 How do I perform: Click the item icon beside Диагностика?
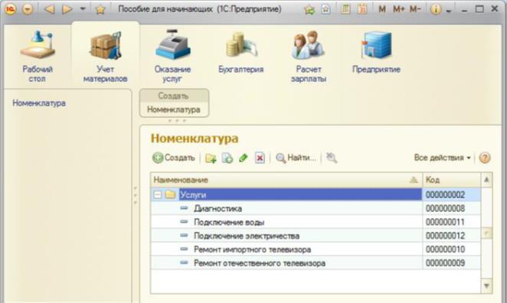pyautogui.click(x=184, y=208)
